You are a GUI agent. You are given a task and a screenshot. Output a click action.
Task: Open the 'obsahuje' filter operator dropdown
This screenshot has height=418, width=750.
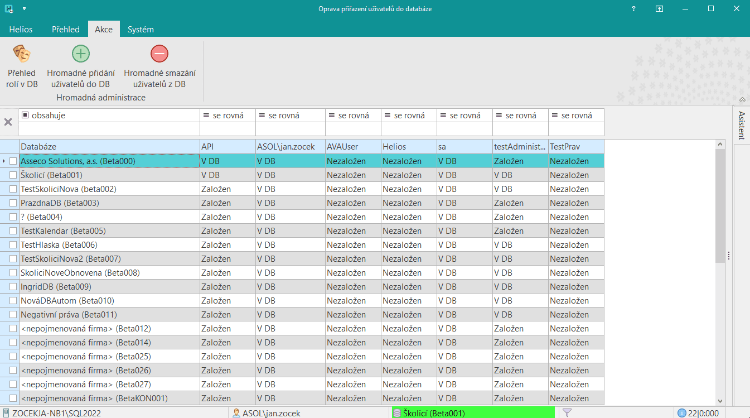click(x=109, y=116)
